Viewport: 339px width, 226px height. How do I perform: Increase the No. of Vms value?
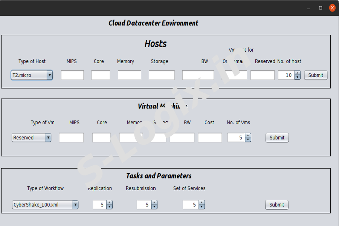tap(248, 136)
